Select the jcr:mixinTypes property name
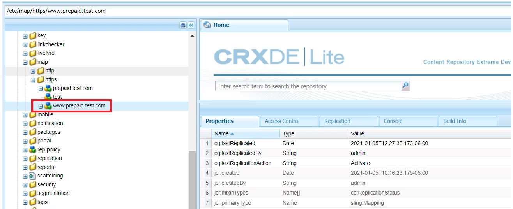 pyautogui.click(x=231, y=193)
